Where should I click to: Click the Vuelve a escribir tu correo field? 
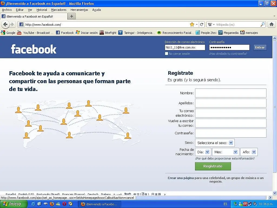231,123
